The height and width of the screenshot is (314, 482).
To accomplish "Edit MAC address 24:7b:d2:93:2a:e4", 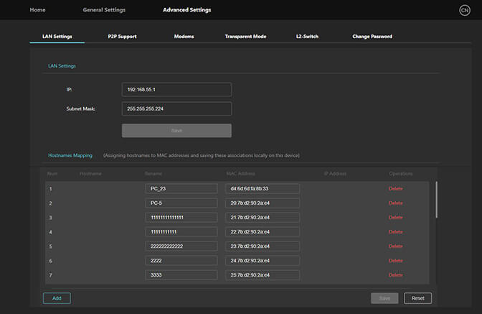I will (263, 260).
